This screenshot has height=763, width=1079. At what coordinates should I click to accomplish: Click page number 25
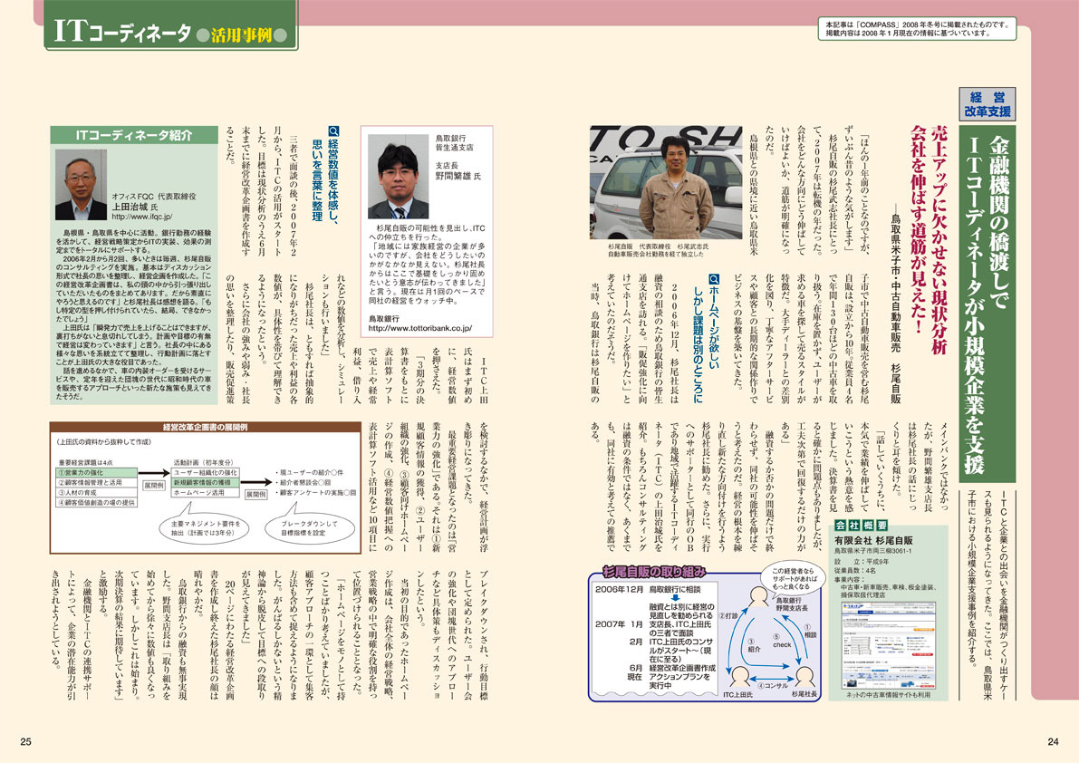pyautogui.click(x=26, y=741)
